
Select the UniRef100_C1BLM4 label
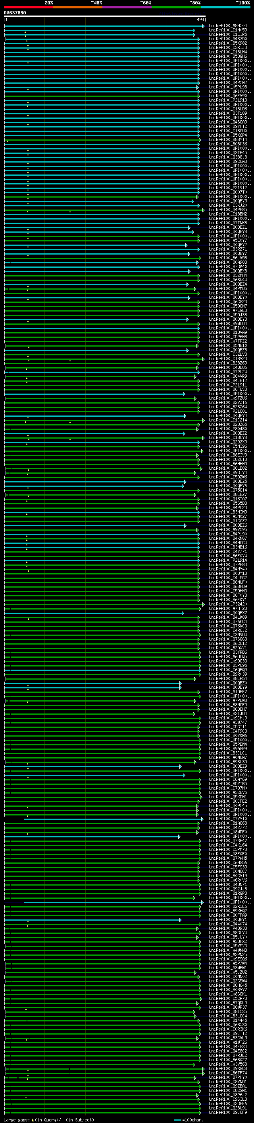pos(227,52)
